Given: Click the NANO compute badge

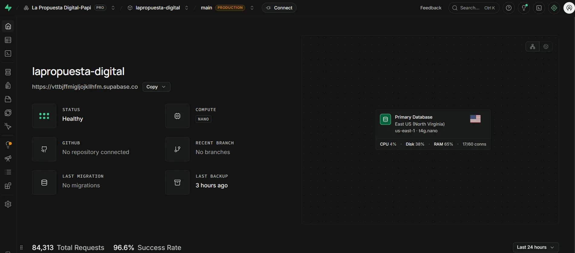Looking at the screenshot, I should [x=203, y=119].
